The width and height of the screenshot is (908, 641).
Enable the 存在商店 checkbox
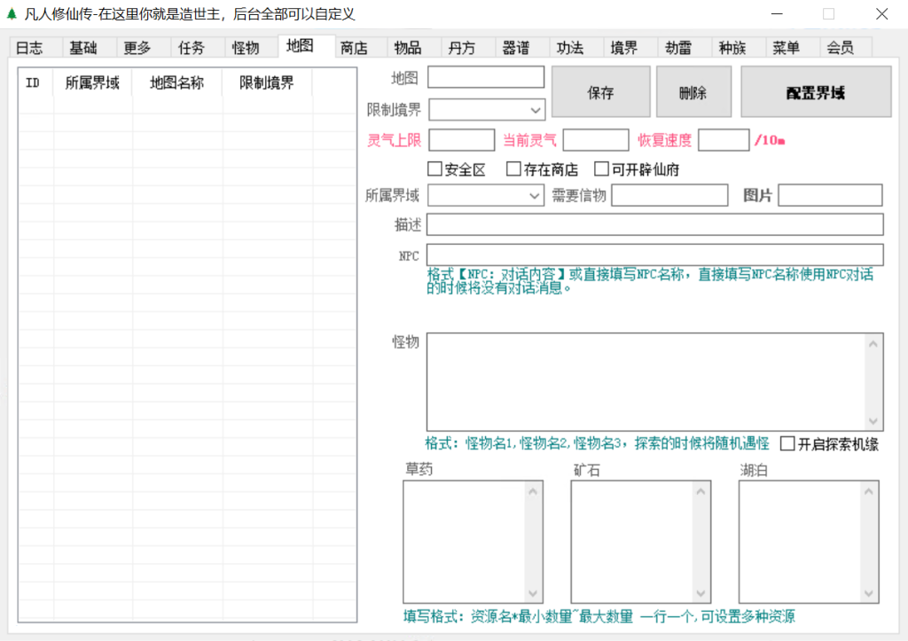coord(513,169)
